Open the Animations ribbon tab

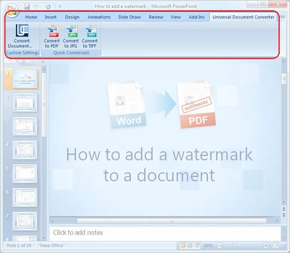99,17
